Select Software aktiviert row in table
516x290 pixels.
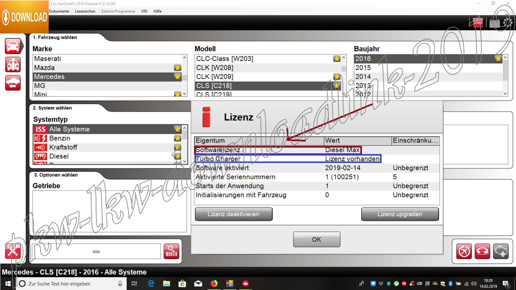click(x=317, y=168)
